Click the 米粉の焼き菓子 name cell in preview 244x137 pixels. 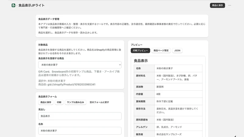(178, 68)
